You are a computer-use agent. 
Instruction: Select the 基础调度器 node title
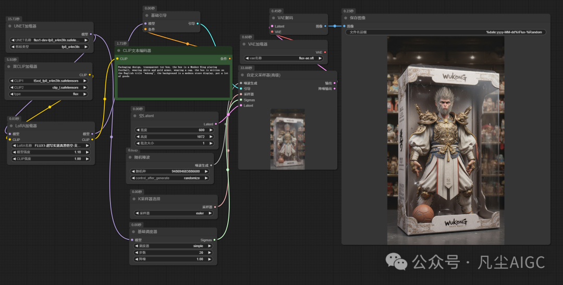[147, 231]
